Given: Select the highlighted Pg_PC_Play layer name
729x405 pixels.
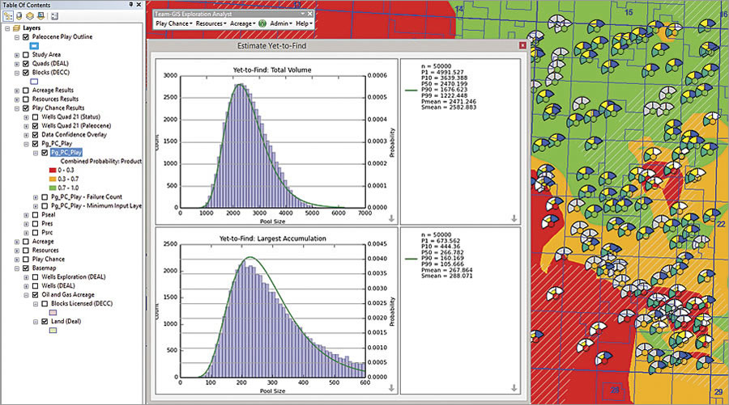Looking at the screenshot, I should pos(65,152).
